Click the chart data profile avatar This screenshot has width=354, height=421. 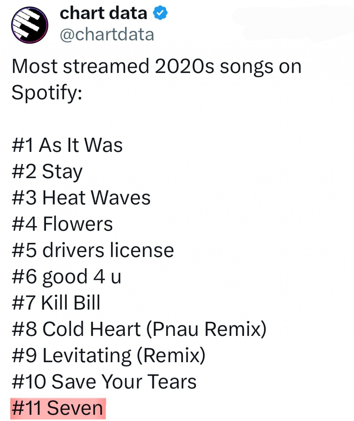tap(29, 25)
